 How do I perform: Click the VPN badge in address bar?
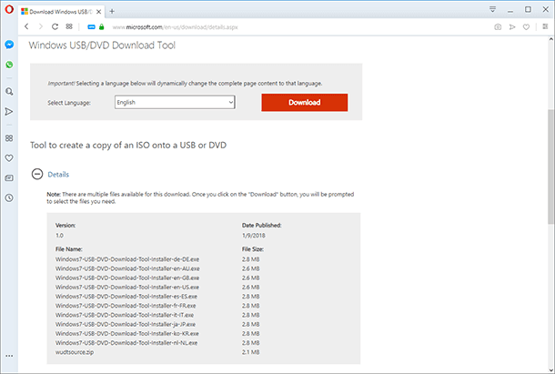91,27
